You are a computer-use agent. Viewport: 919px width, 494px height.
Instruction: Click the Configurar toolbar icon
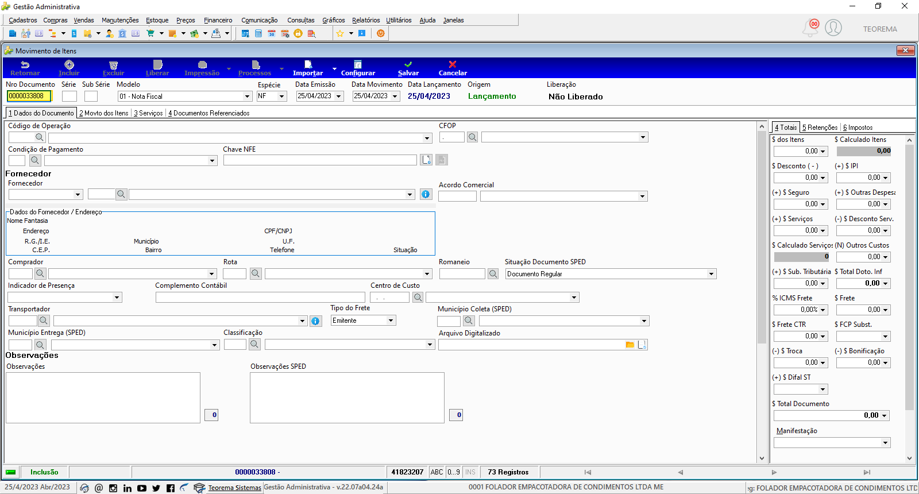[x=358, y=68]
